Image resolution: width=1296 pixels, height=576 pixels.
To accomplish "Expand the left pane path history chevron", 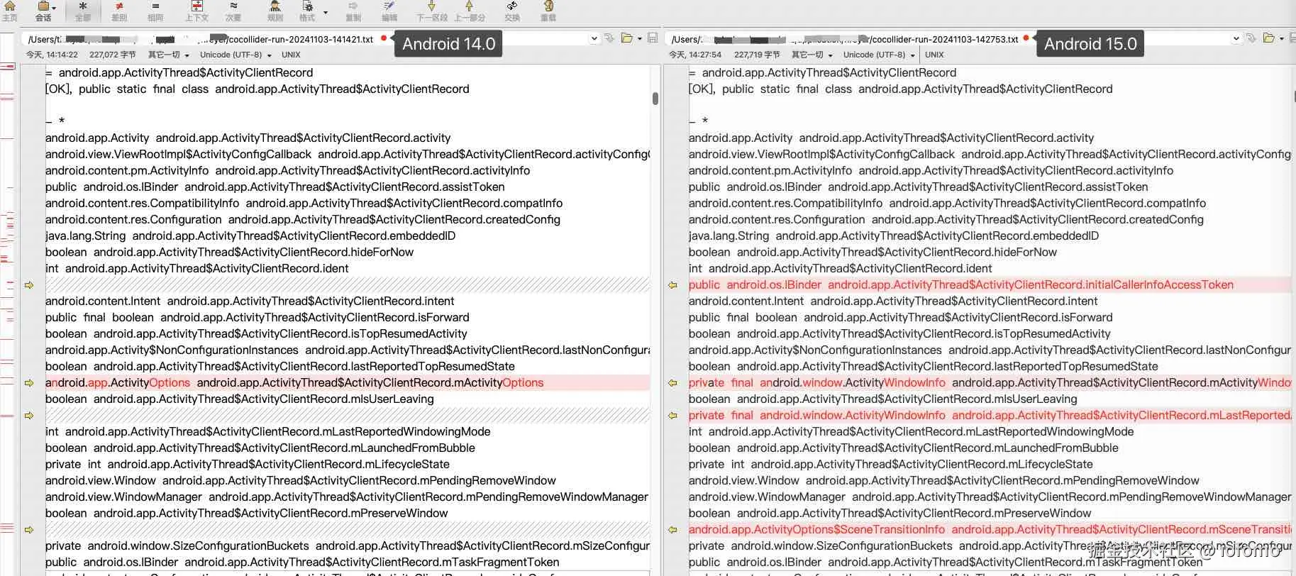I will 594,39.
